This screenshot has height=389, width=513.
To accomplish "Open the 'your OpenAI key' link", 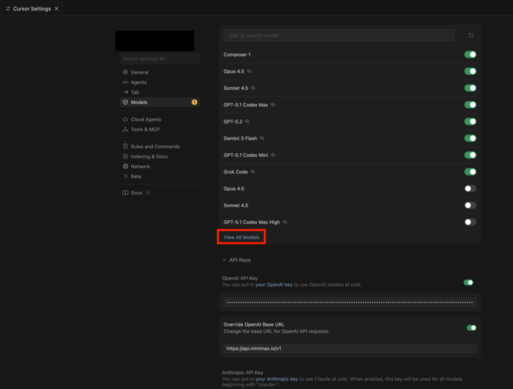I will 274,284.
